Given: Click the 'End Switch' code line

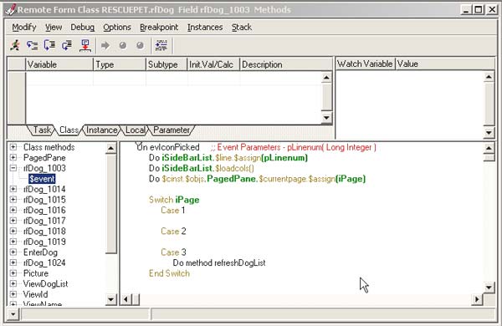Looking at the screenshot, I should pyautogui.click(x=169, y=273).
